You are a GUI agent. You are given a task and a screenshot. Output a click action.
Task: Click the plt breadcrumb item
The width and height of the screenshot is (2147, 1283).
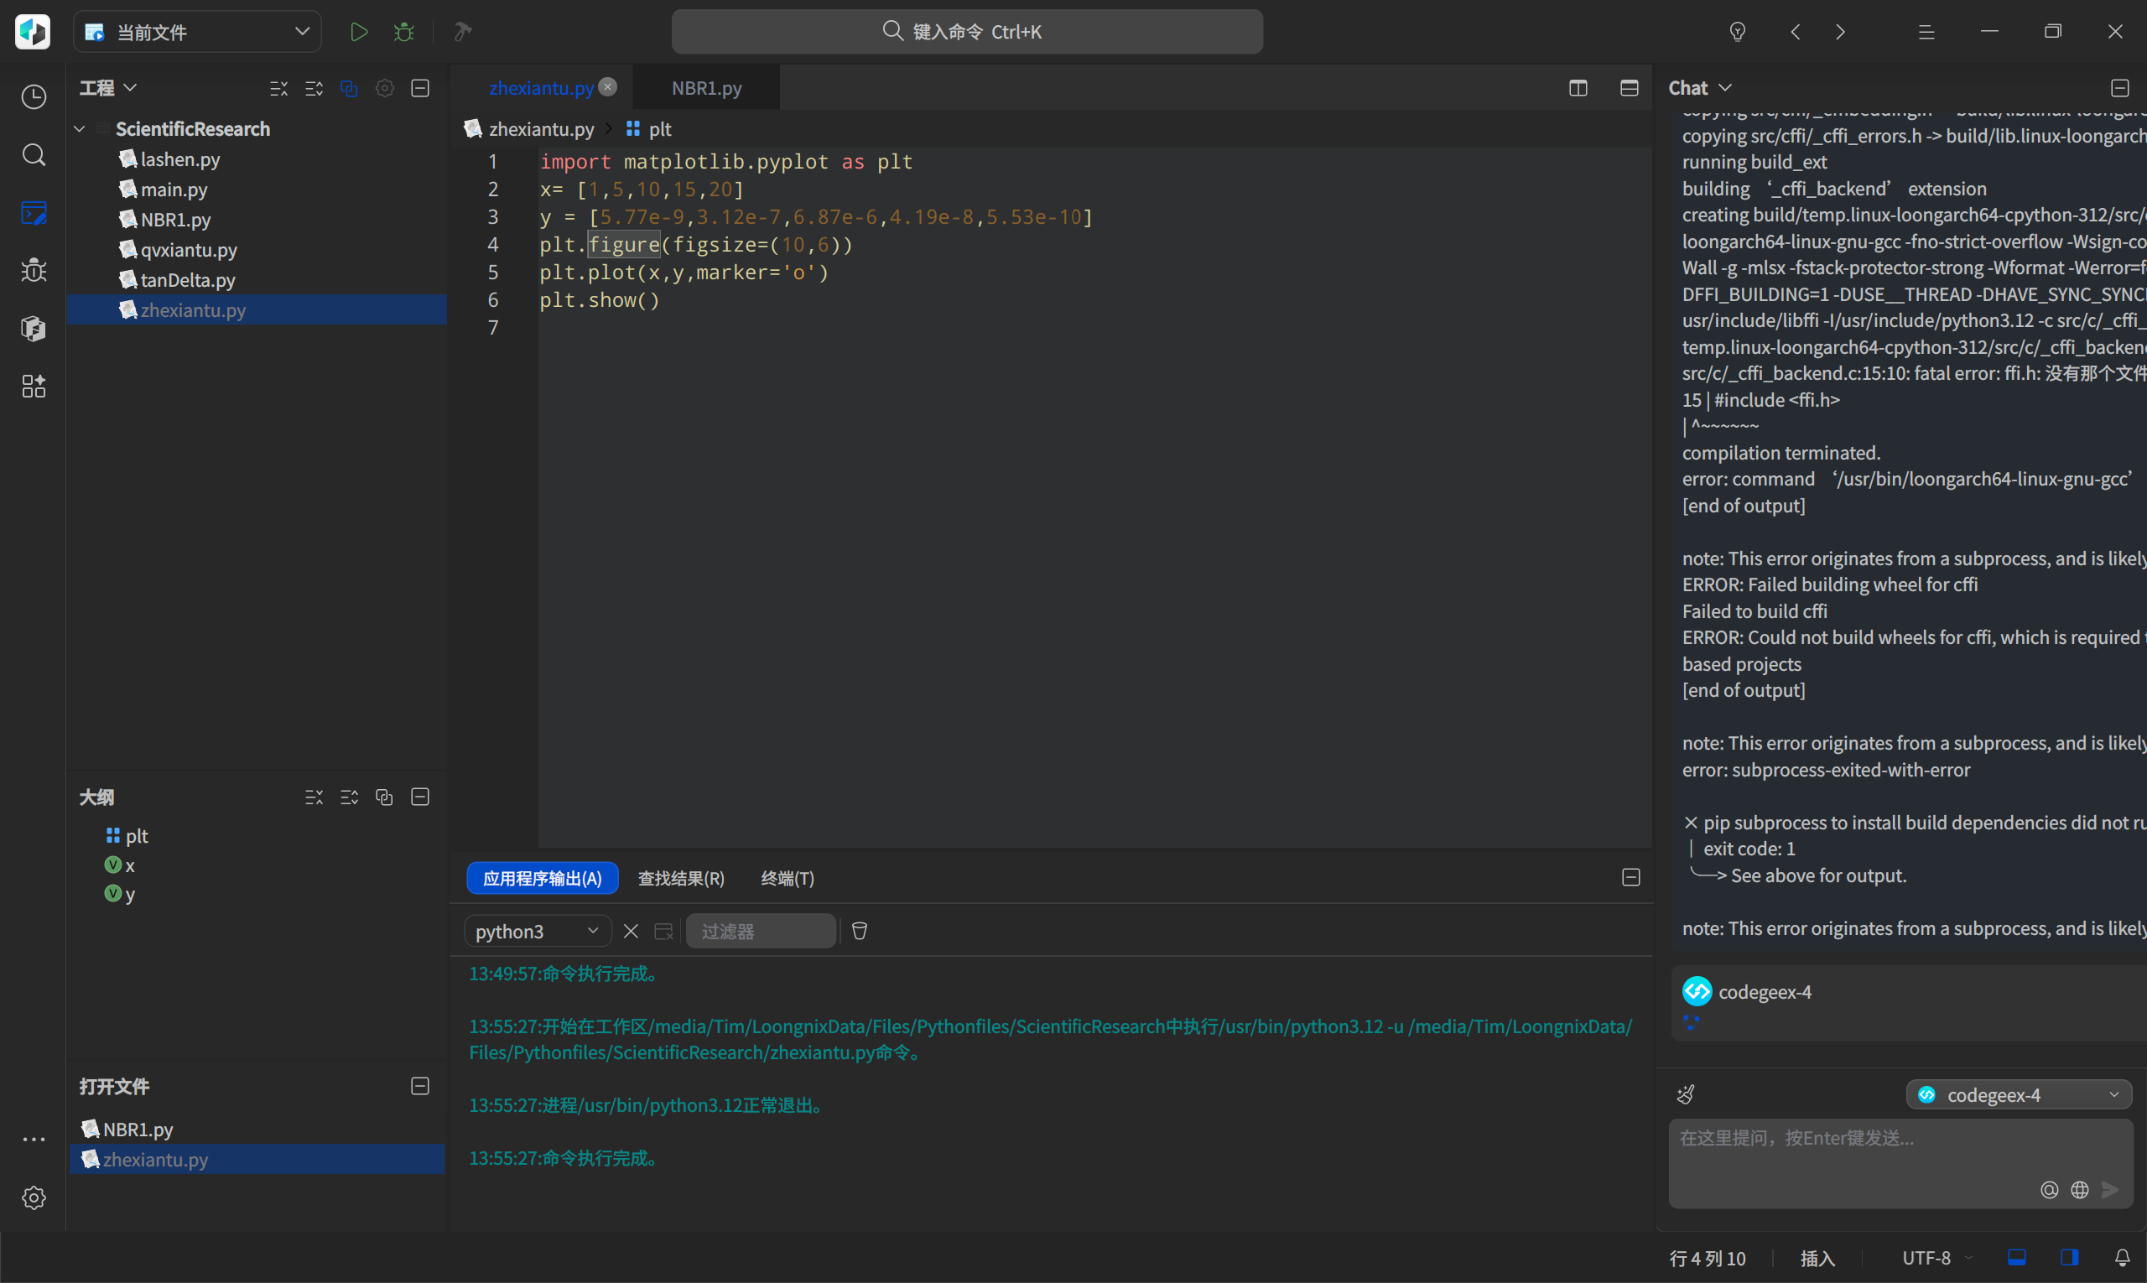pyautogui.click(x=649, y=129)
